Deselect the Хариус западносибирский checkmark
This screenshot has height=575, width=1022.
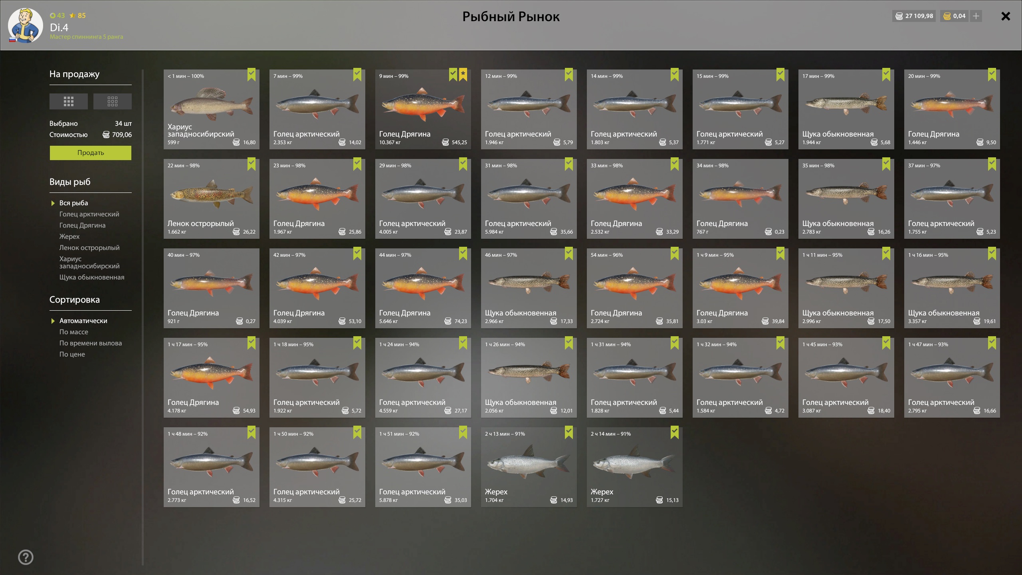pyautogui.click(x=252, y=75)
